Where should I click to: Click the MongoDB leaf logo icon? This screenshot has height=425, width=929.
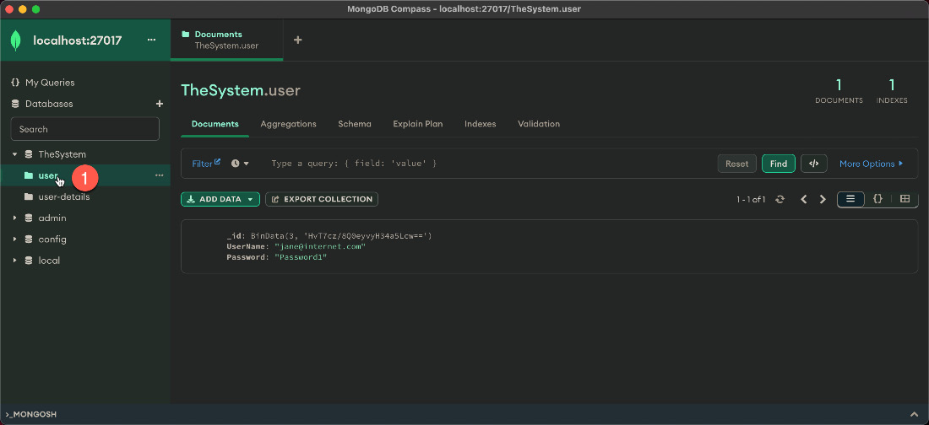16,40
